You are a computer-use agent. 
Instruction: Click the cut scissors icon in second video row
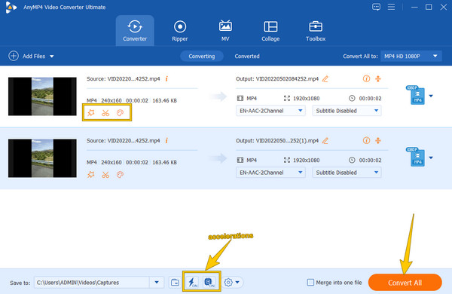click(x=105, y=175)
